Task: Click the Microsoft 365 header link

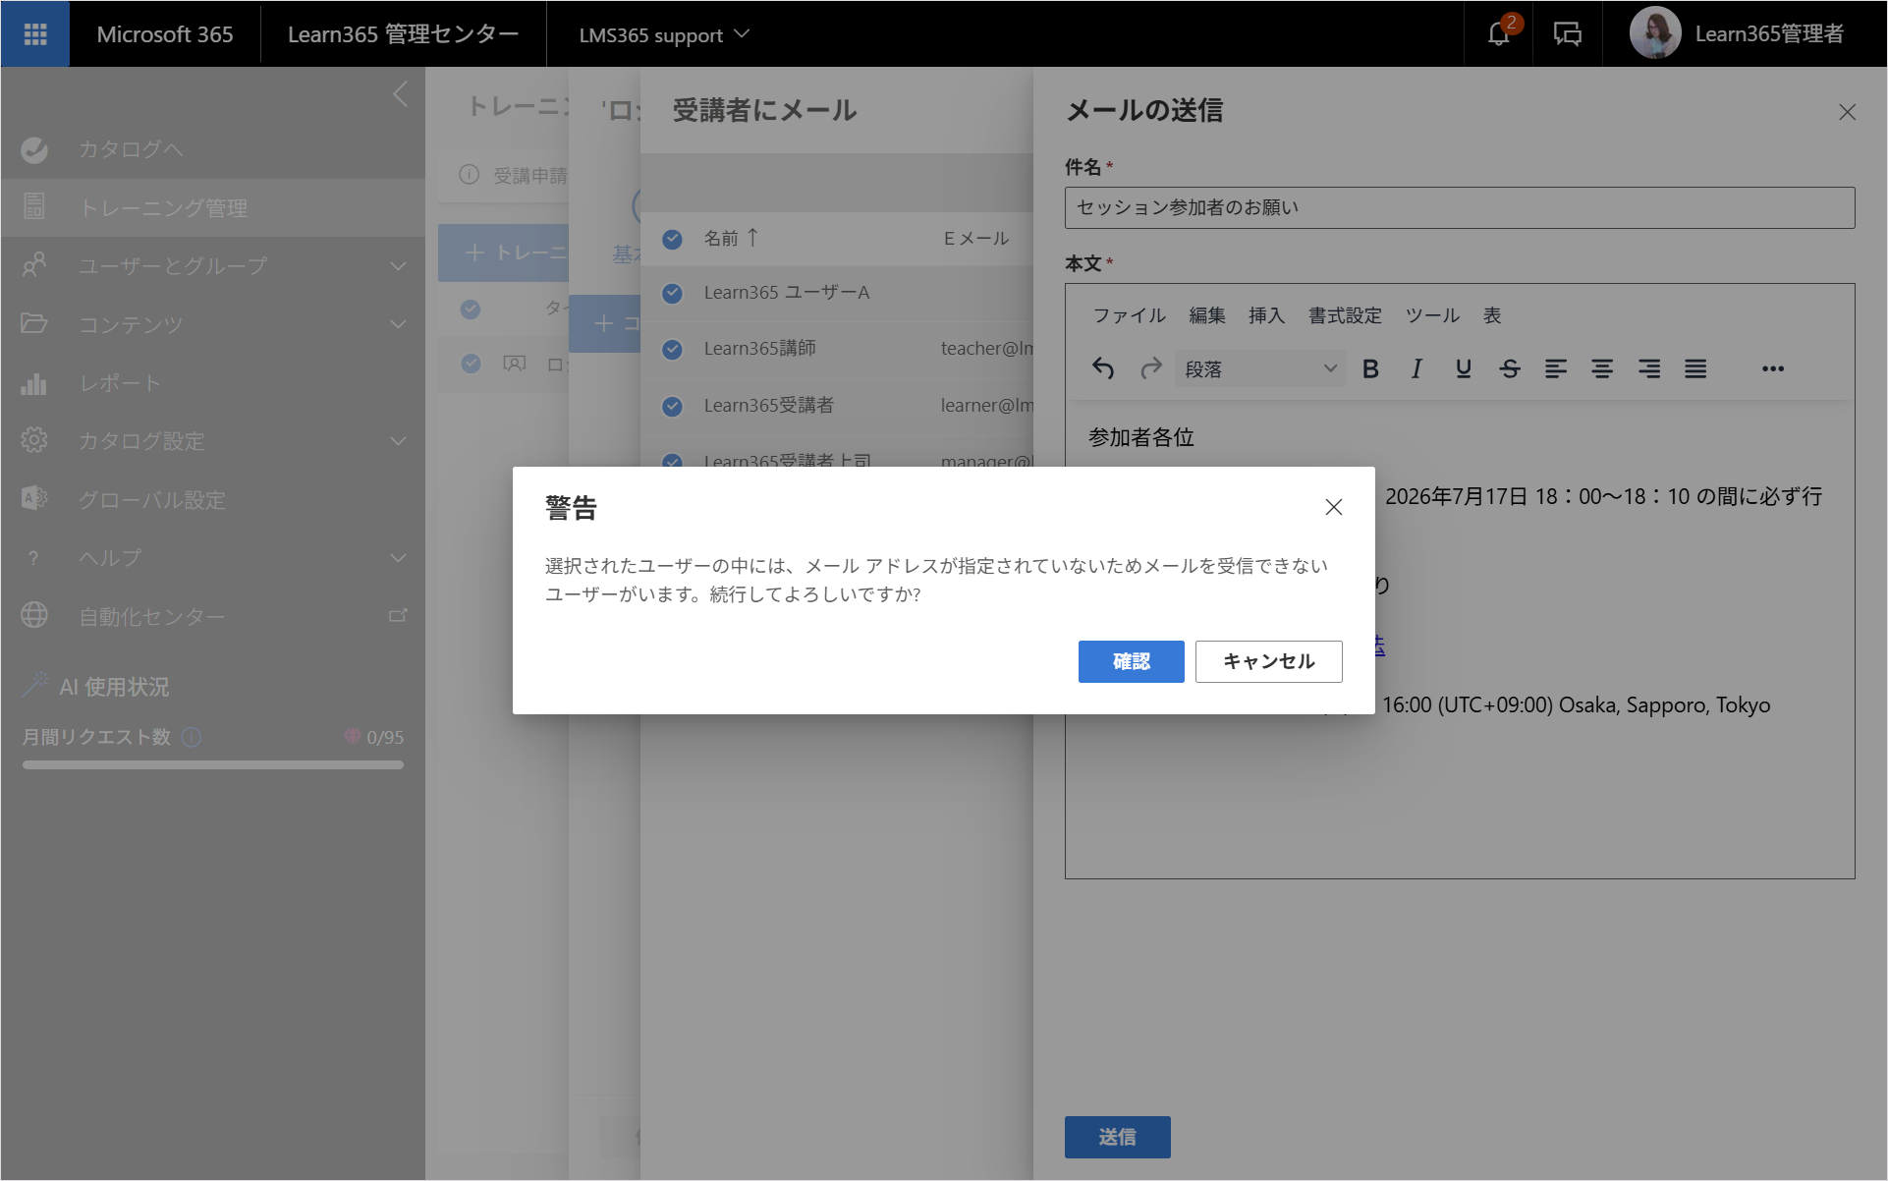Action: [164, 34]
